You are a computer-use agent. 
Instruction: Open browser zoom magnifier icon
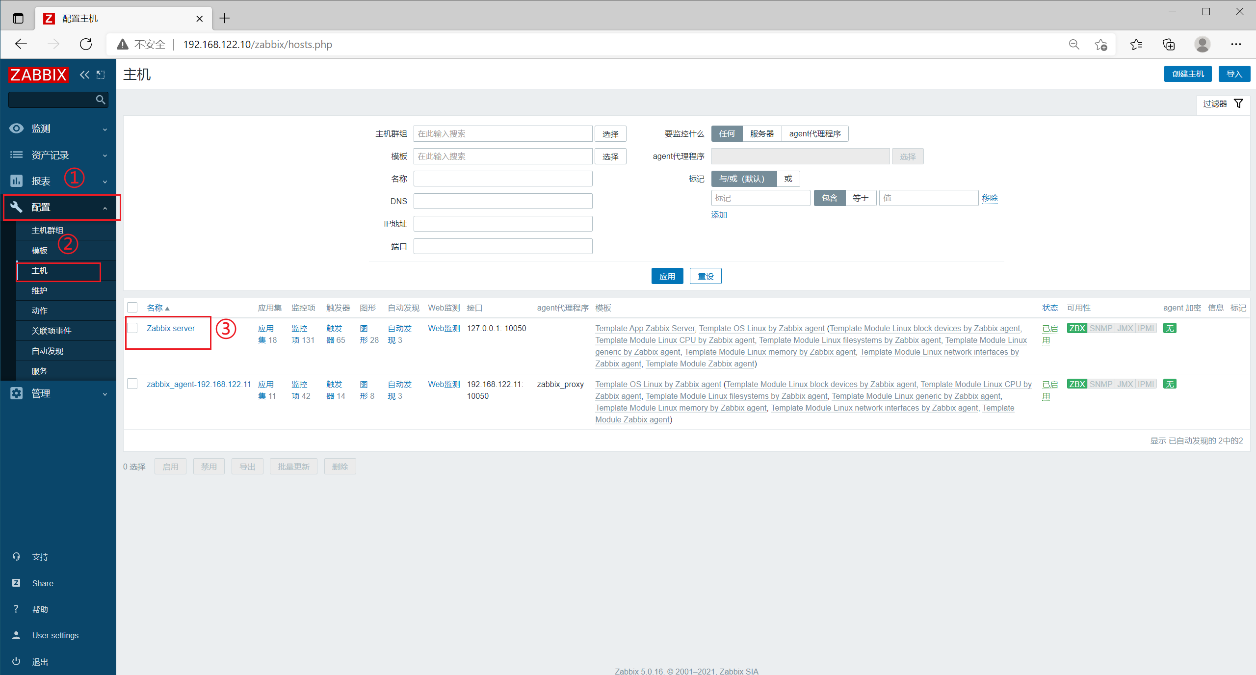tap(1074, 45)
